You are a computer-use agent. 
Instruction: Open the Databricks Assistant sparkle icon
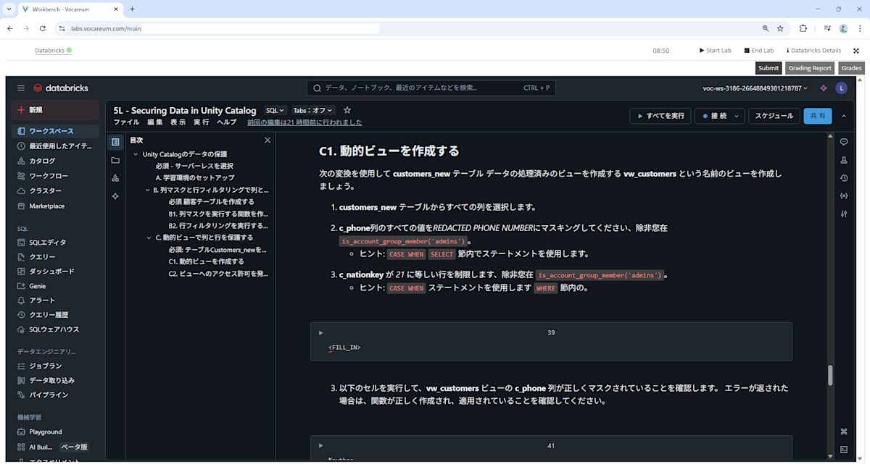[x=824, y=88]
